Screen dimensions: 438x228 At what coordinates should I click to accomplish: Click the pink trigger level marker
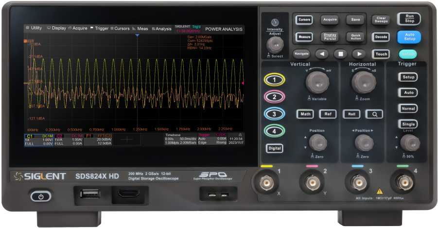tap(243, 83)
